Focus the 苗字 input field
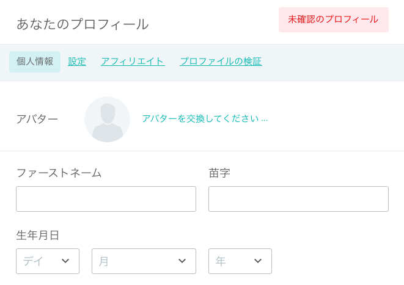This screenshot has height=285, width=404. (x=298, y=199)
